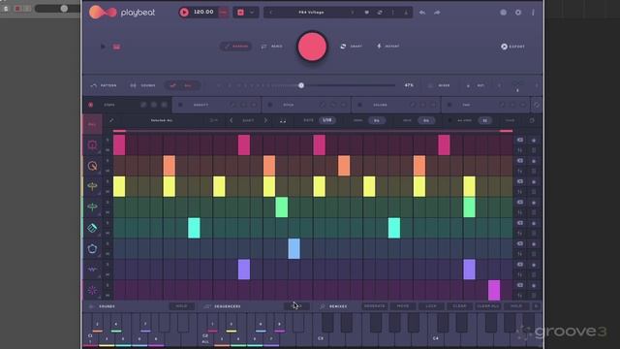Screen dimensions: 620x349
Task: Click the round icon left of the settings gear
Action: [503, 13]
